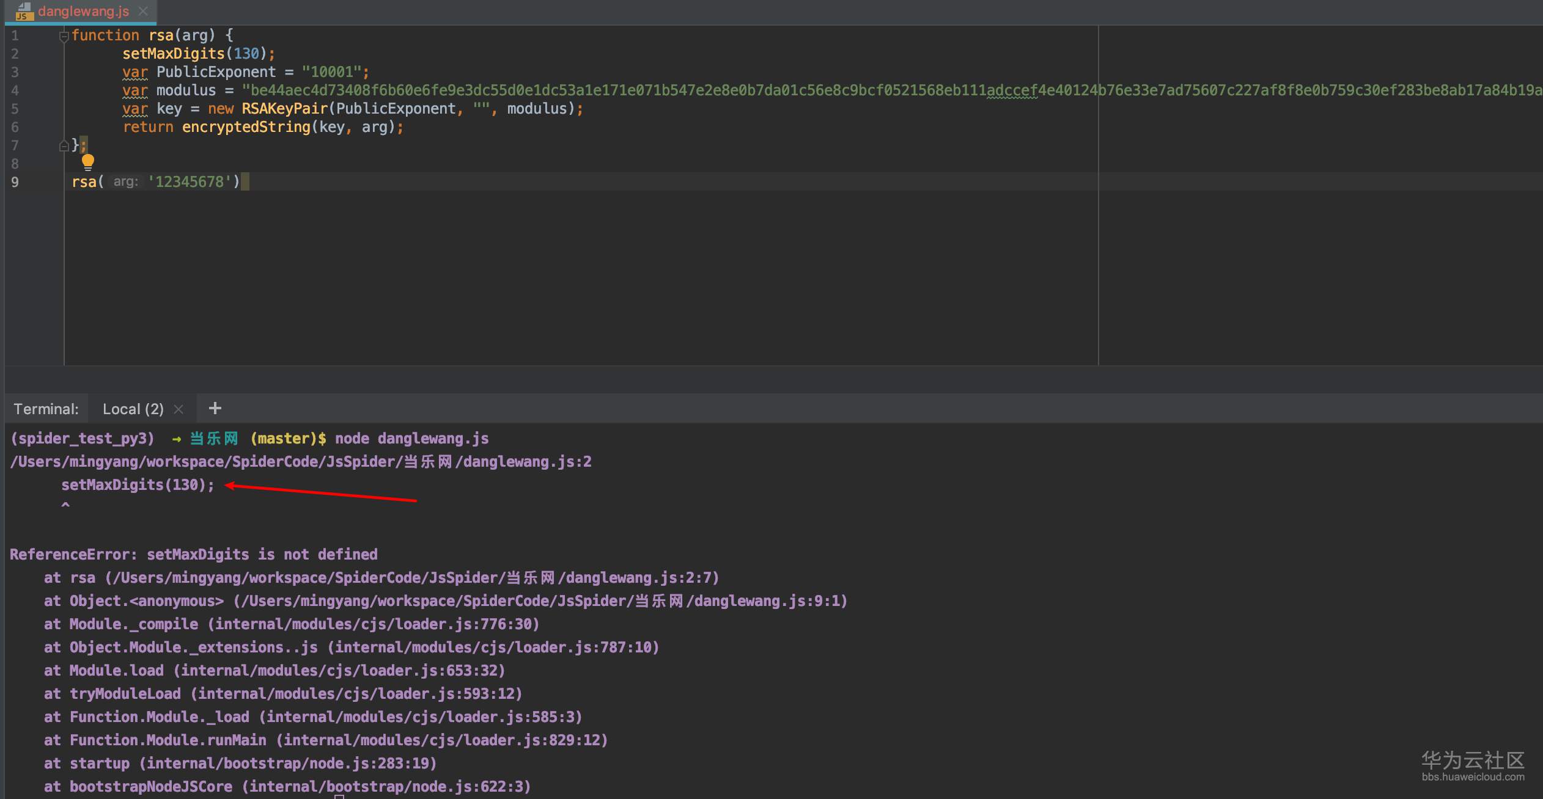
Task: Collapse the rsa function fold marker
Action: pos(64,36)
